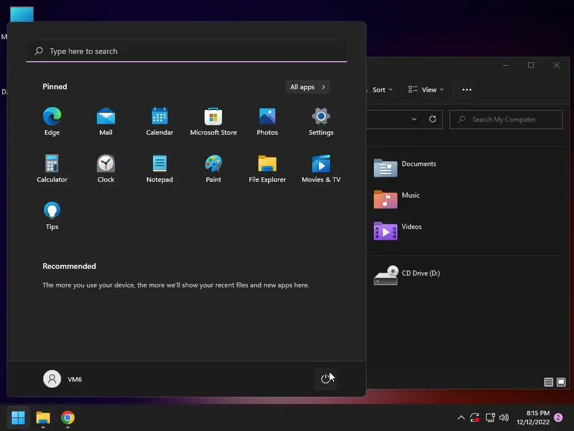574x431 pixels.
Task: Open Microsoft Store
Action: tap(214, 122)
